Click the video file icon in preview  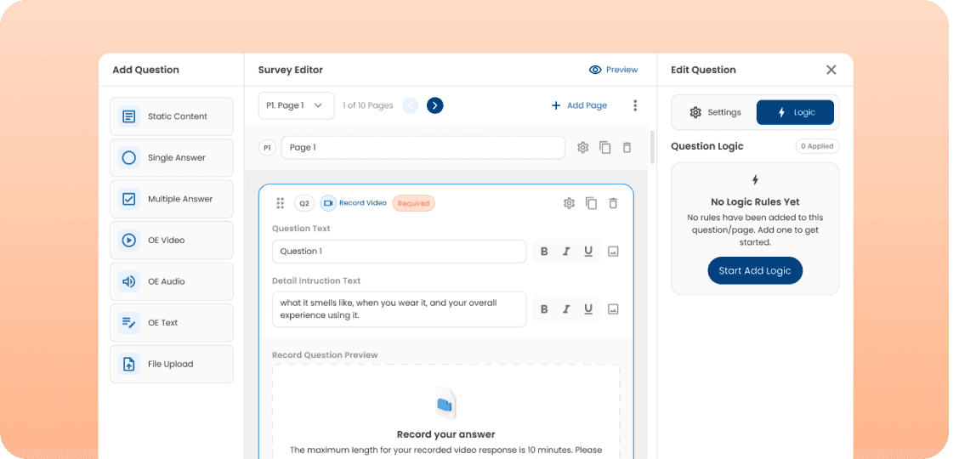coord(445,404)
